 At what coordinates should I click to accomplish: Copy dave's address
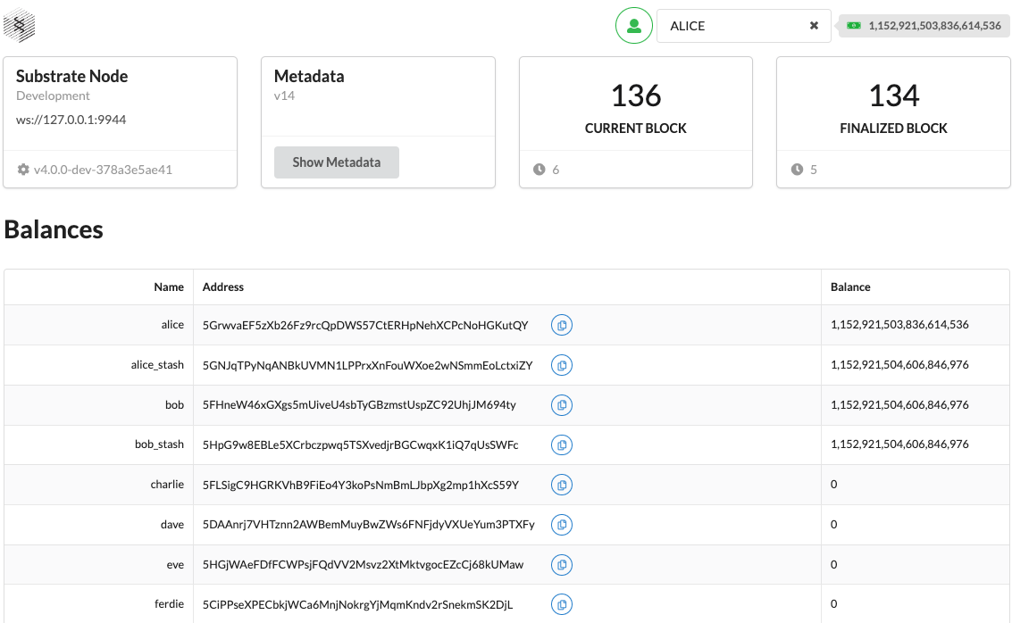coord(562,525)
